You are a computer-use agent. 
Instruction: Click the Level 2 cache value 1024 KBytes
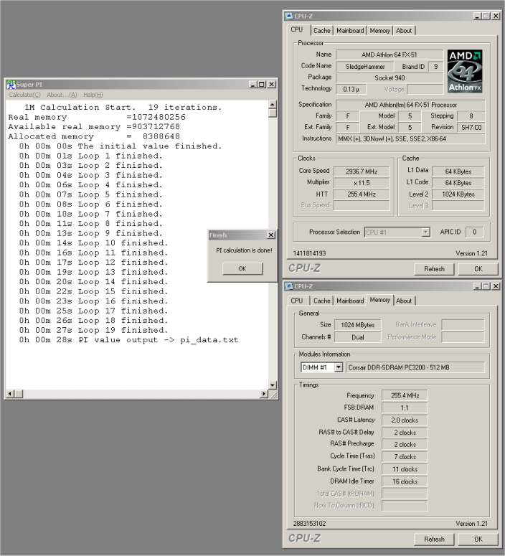point(458,194)
